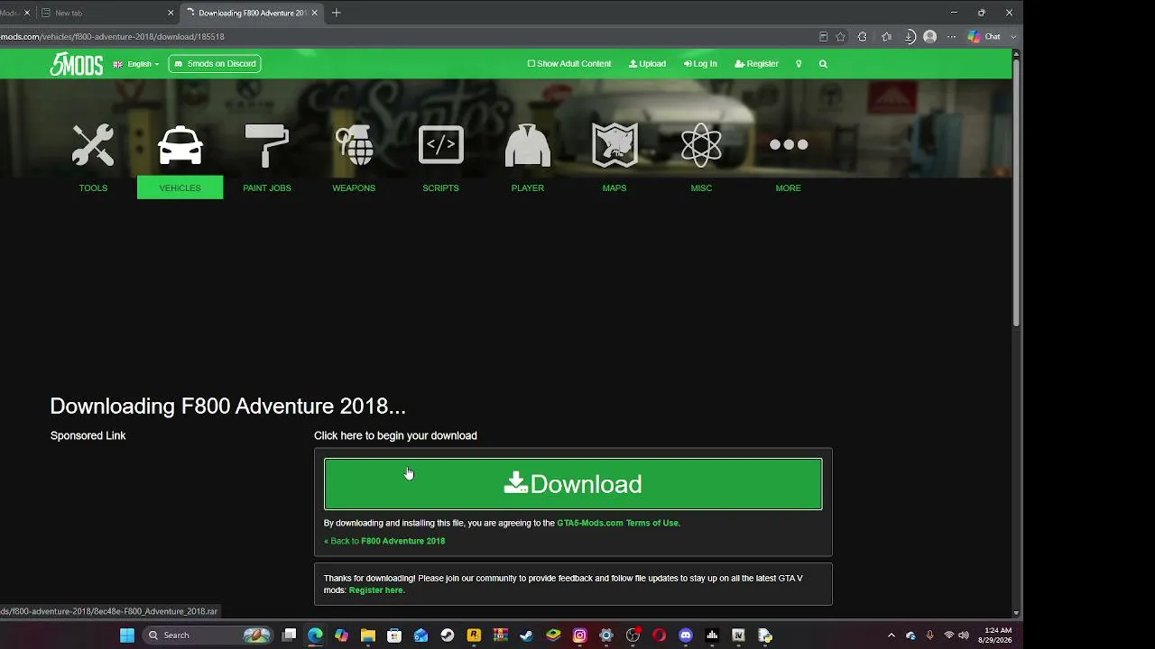Click the More category label

coord(788,188)
